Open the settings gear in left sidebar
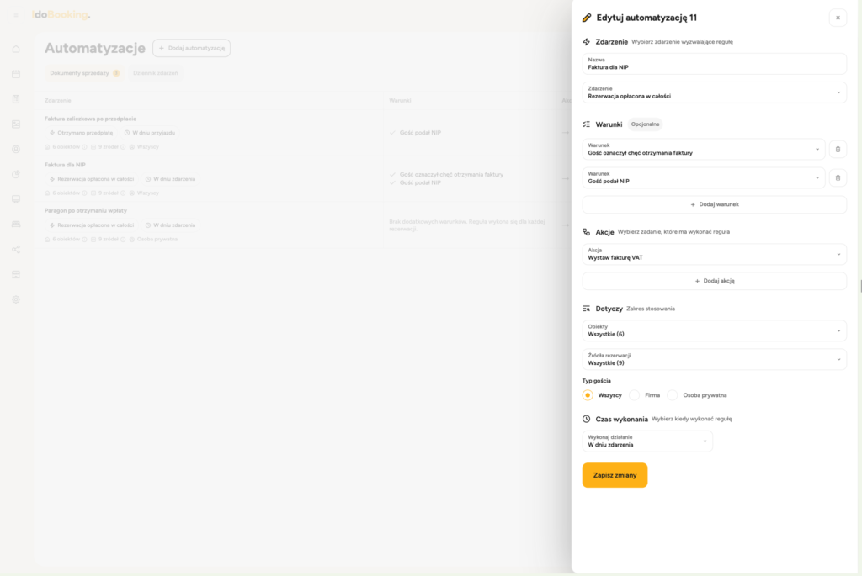Screen dimensions: 862x576 pos(16,300)
